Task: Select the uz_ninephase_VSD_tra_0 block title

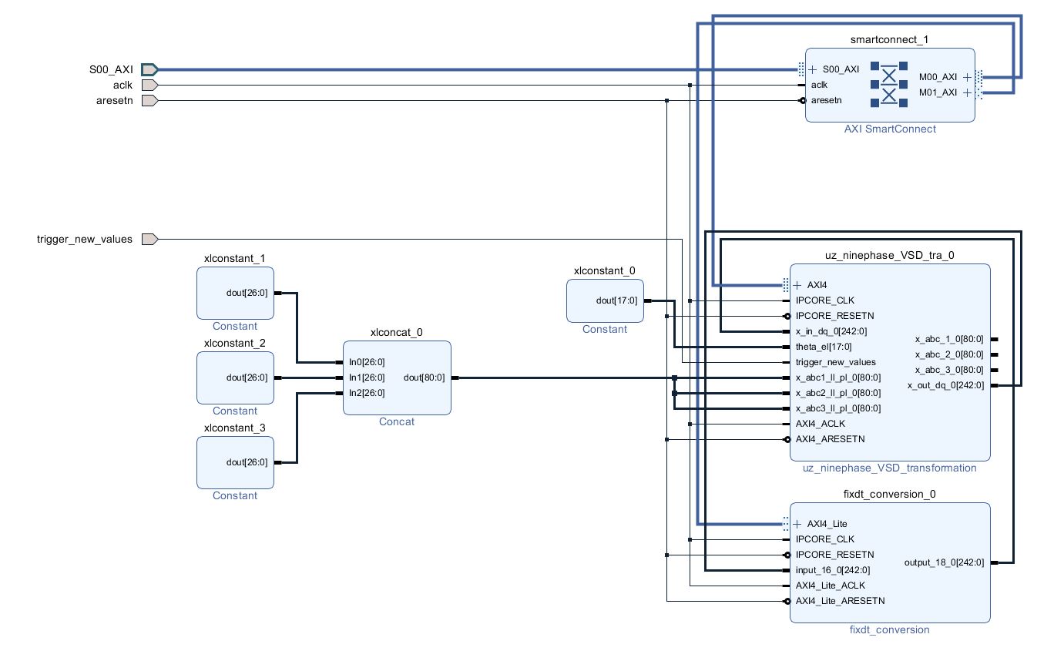Action: [890, 255]
